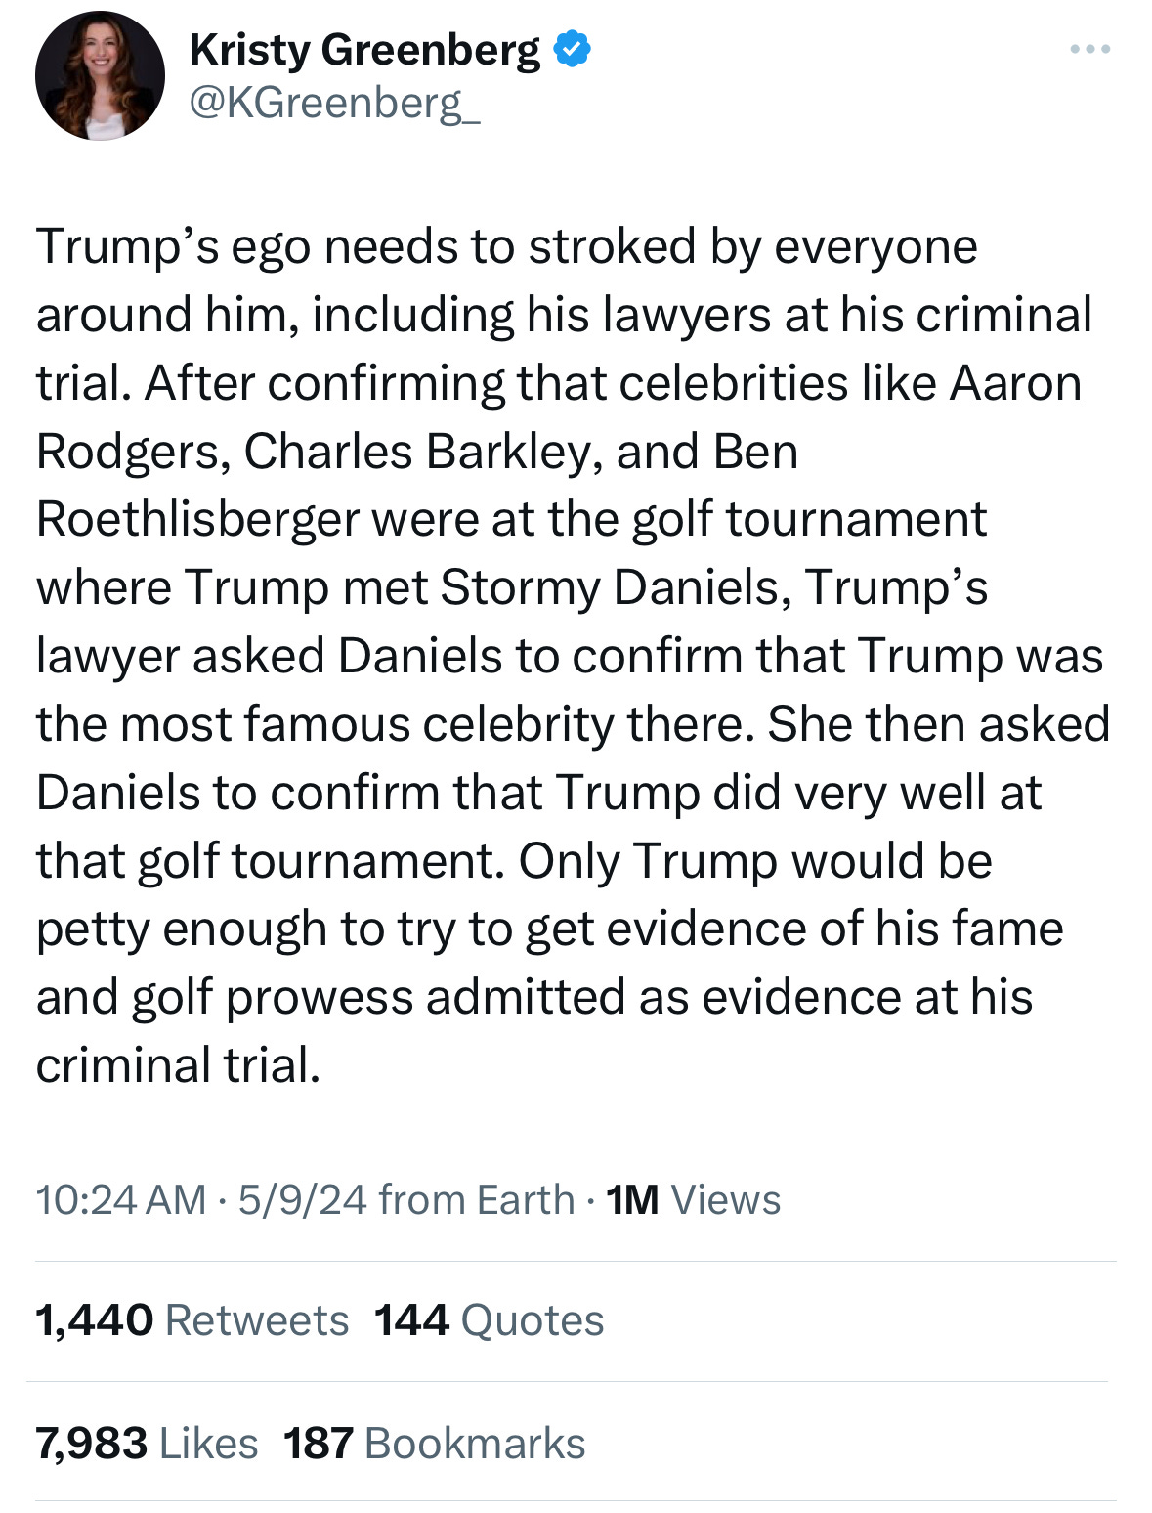Click the final 'criminal trial.' line
Screen dimensions: 1152x1513
(178, 1064)
